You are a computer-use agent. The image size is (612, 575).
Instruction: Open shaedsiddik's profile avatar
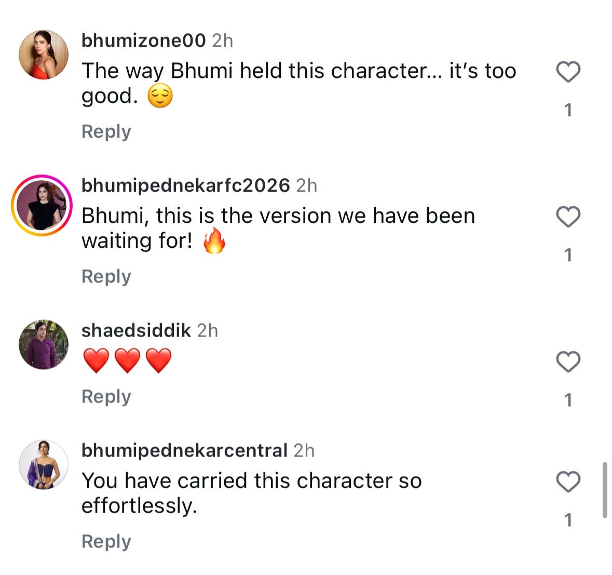coord(44,344)
